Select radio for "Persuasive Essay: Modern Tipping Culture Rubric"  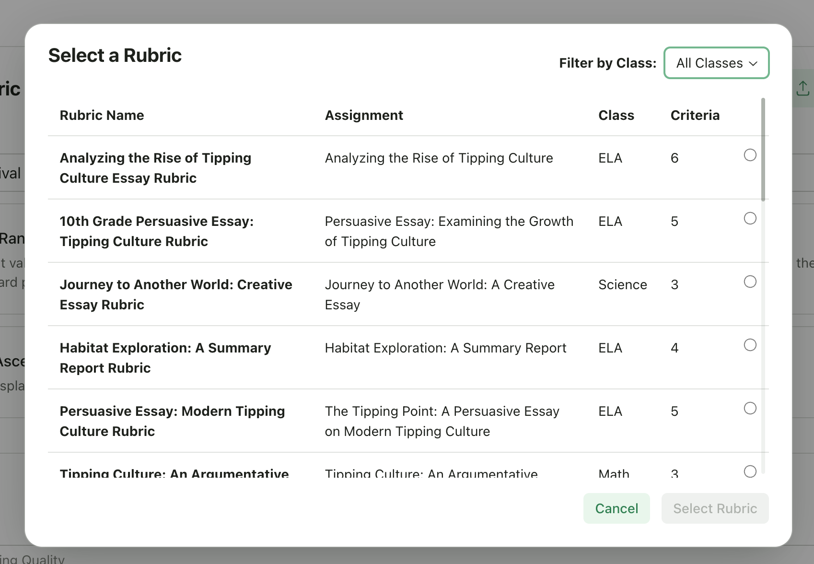pyautogui.click(x=750, y=408)
